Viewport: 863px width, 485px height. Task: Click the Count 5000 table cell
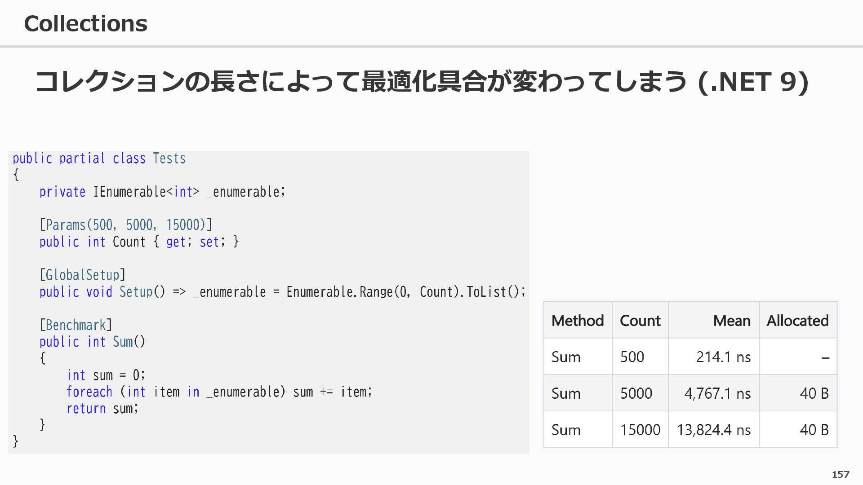[x=636, y=393]
